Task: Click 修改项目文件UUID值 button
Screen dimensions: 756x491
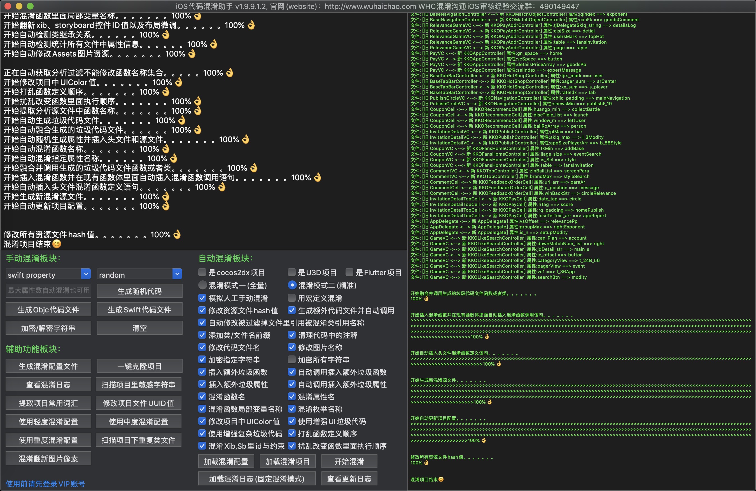Action: 139,403
